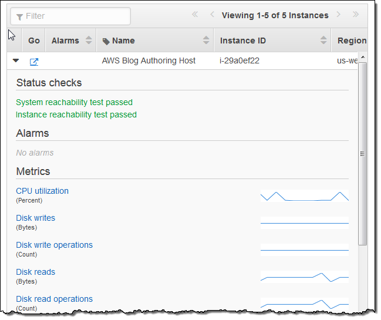Open Disk reads metric link
This screenshot has height=320, width=381.
35,272
